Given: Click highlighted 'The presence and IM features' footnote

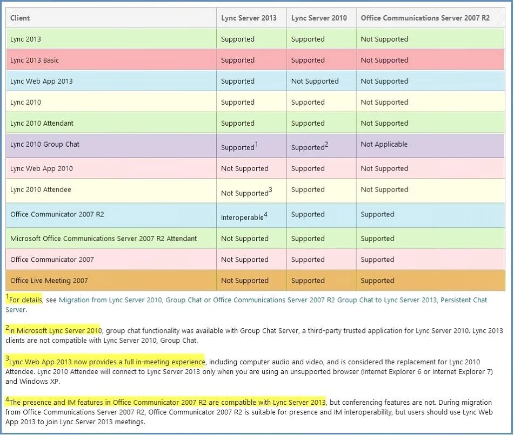Looking at the screenshot, I should pos(166,402).
